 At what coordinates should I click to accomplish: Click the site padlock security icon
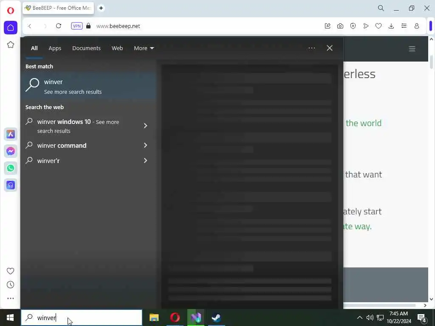tap(88, 26)
